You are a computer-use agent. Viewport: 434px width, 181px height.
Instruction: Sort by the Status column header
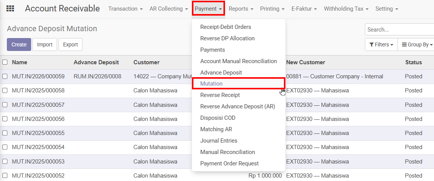point(413,62)
